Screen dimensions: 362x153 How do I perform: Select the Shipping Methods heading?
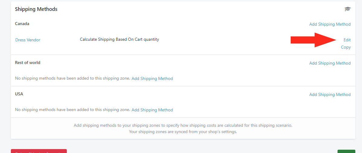pyautogui.click(x=36, y=9)
